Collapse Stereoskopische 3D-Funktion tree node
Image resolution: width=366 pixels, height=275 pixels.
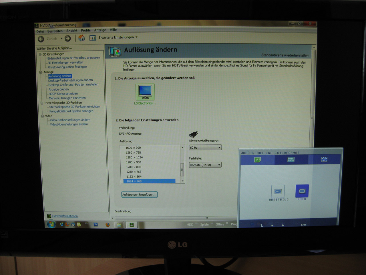click(x=42, y=103)
